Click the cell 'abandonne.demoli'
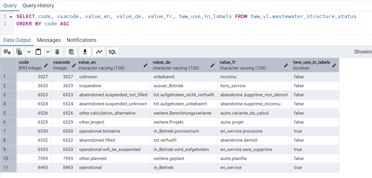372x178 pixels. click(254, 140)
